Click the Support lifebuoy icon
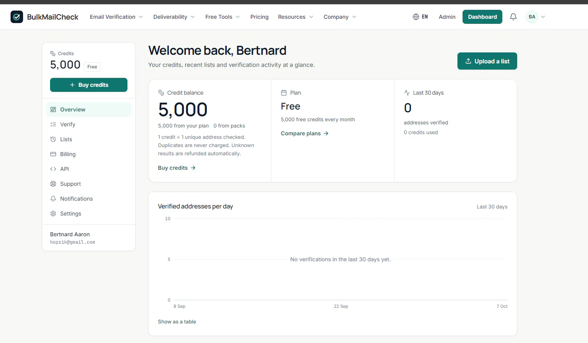The image size is (588, 343). (53, 184)
